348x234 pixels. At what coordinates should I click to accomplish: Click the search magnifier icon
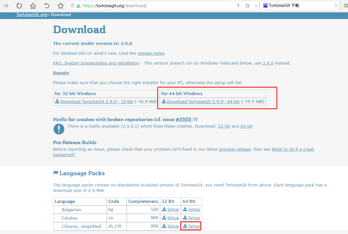pyautogui.click(x=336, y=5)
